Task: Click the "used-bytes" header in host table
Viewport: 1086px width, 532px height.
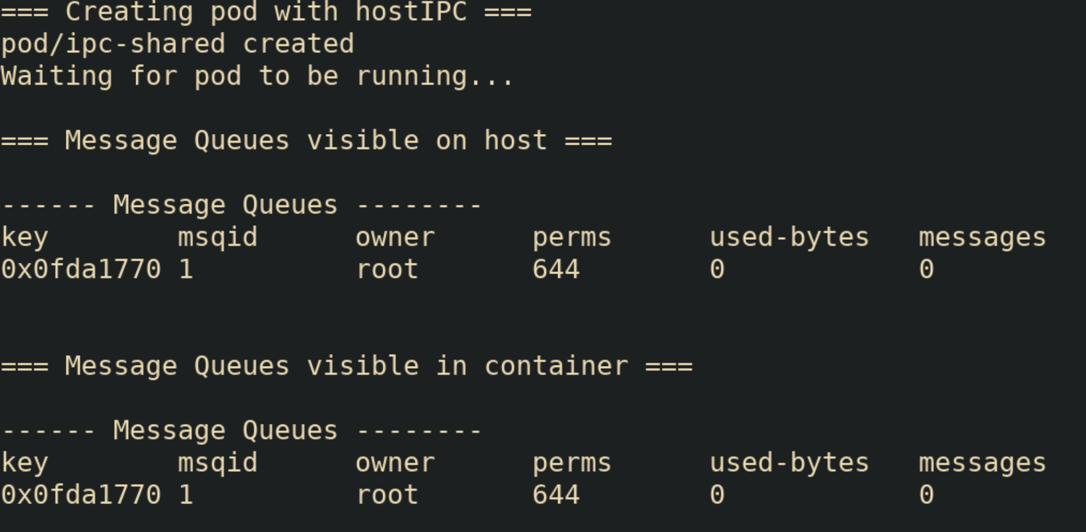Action: click(789, 237)
